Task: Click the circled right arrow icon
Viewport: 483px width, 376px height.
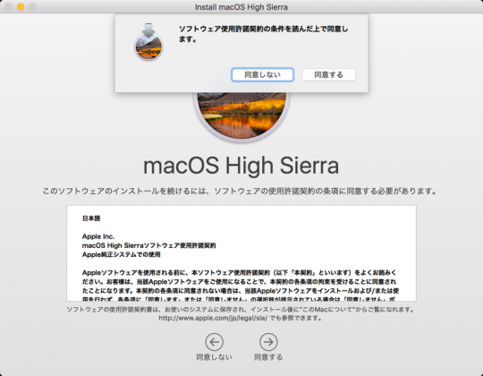Action: tap(268, 342)
